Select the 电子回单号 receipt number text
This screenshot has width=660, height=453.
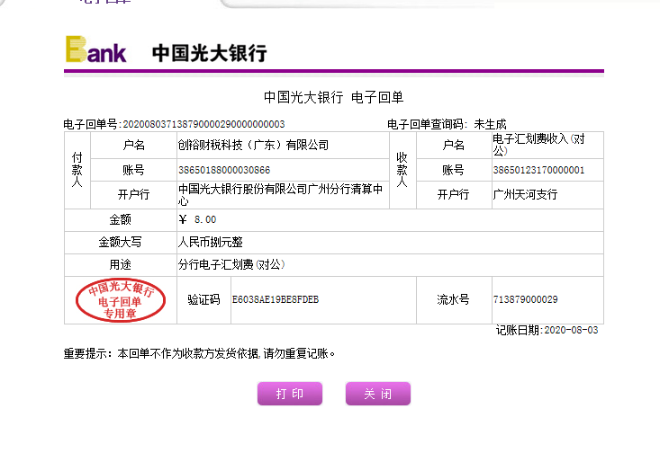click(x=174, y=124)
